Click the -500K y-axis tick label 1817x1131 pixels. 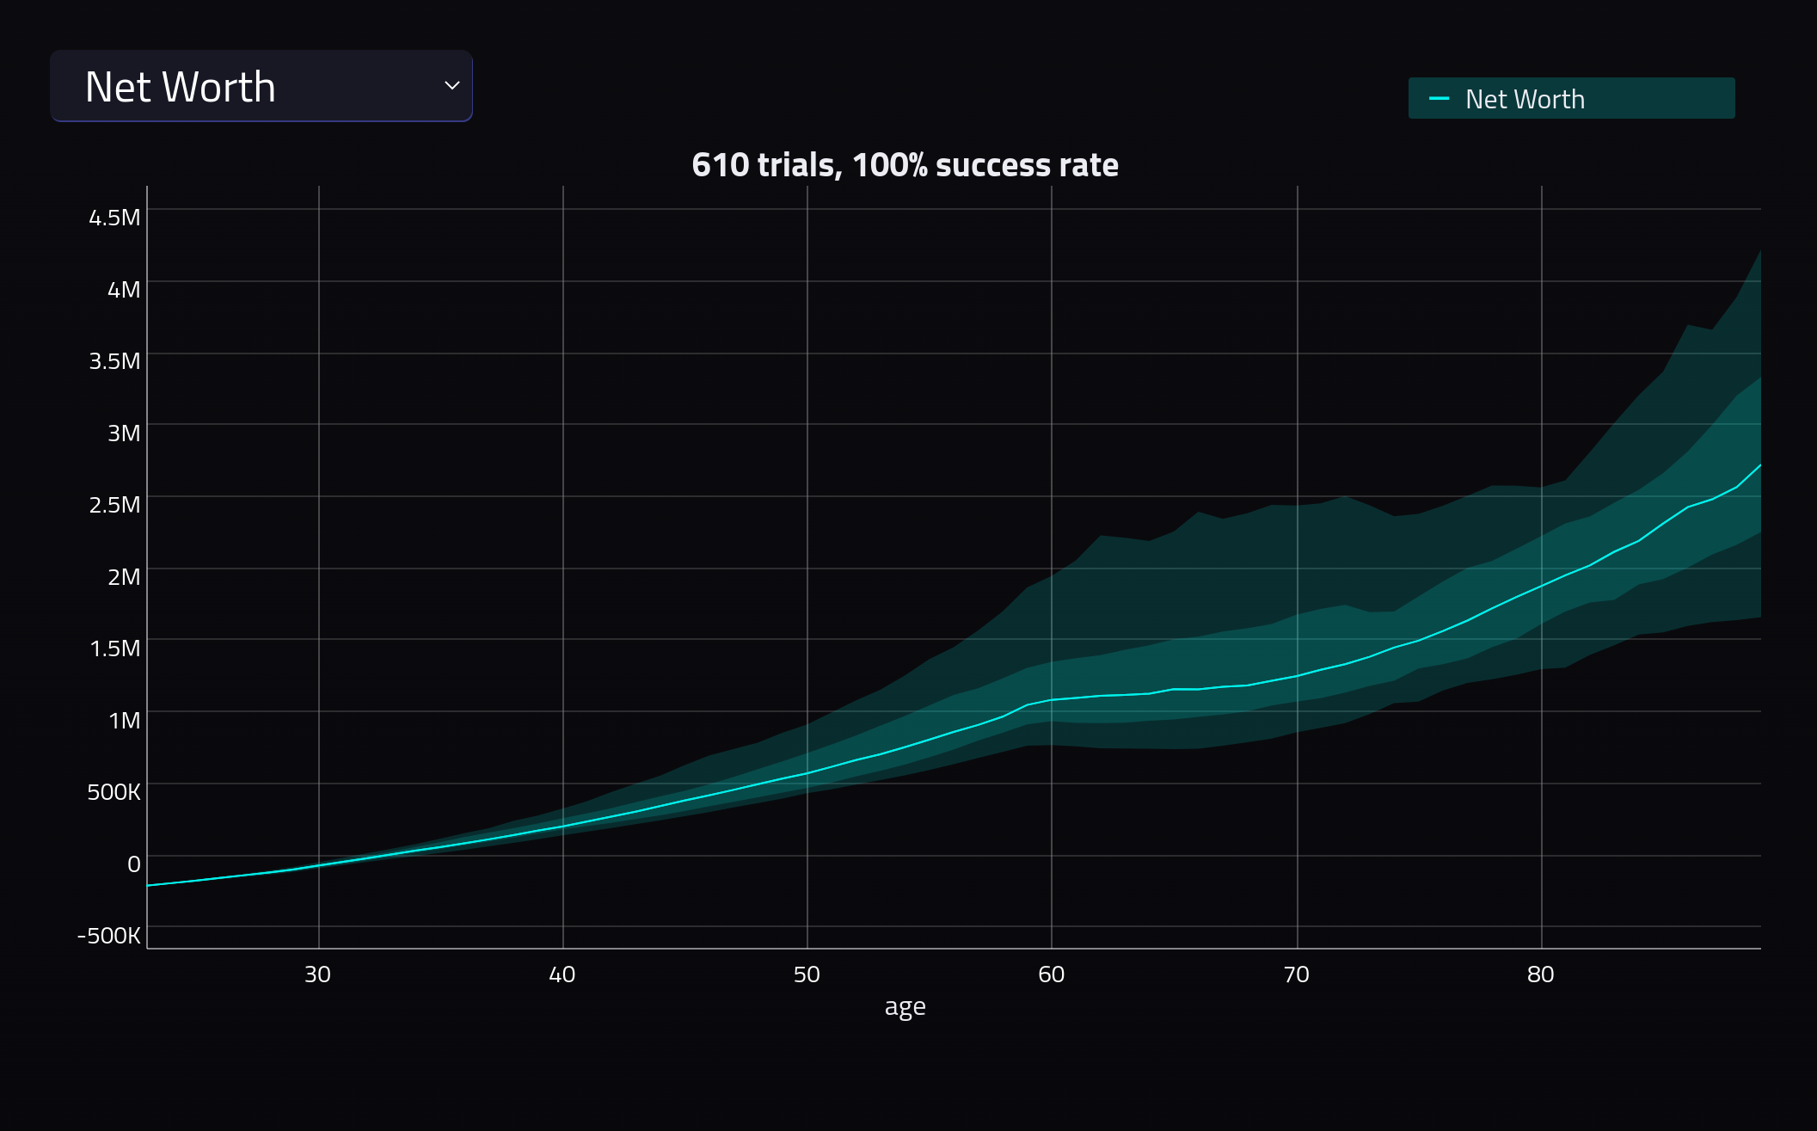tap(108, 936)
